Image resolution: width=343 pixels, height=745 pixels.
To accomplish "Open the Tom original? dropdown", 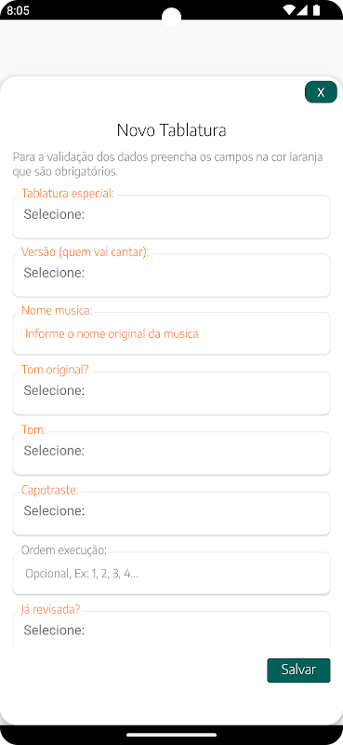I will pos(171,393).
